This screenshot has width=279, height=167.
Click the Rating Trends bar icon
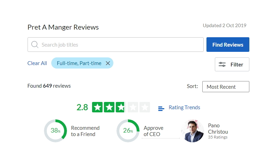coord(161,109)
